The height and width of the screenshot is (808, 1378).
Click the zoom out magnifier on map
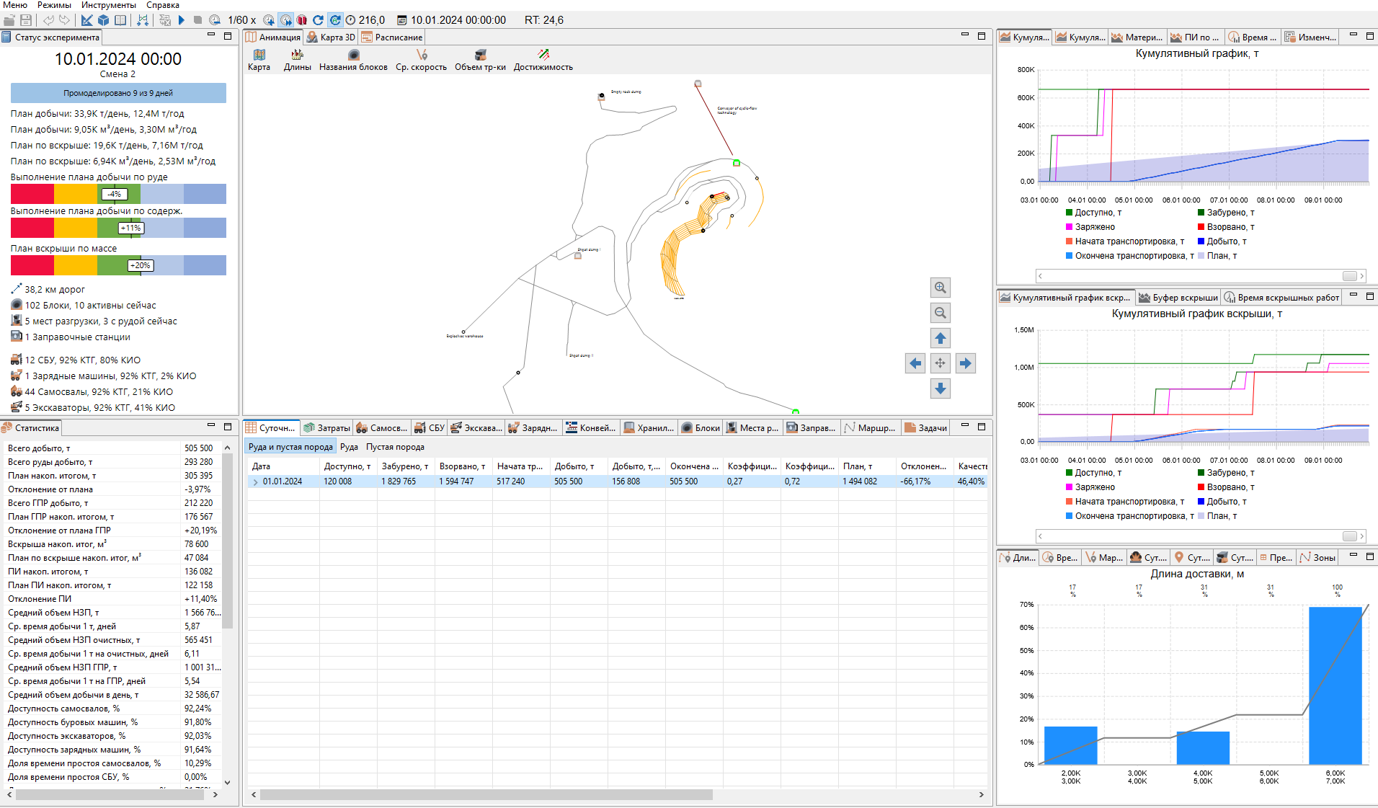pyautogui.click(x=940, y=313)
